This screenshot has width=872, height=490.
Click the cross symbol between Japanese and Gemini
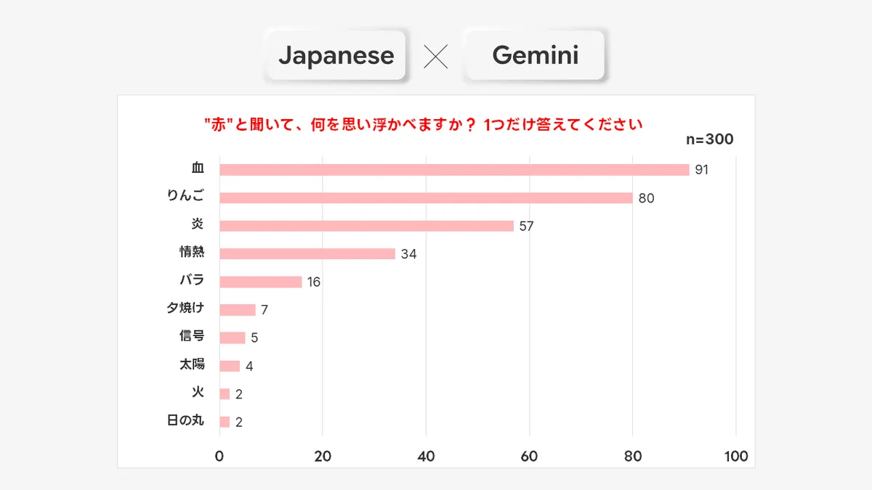pyautogui.click(x=435, y=56)
